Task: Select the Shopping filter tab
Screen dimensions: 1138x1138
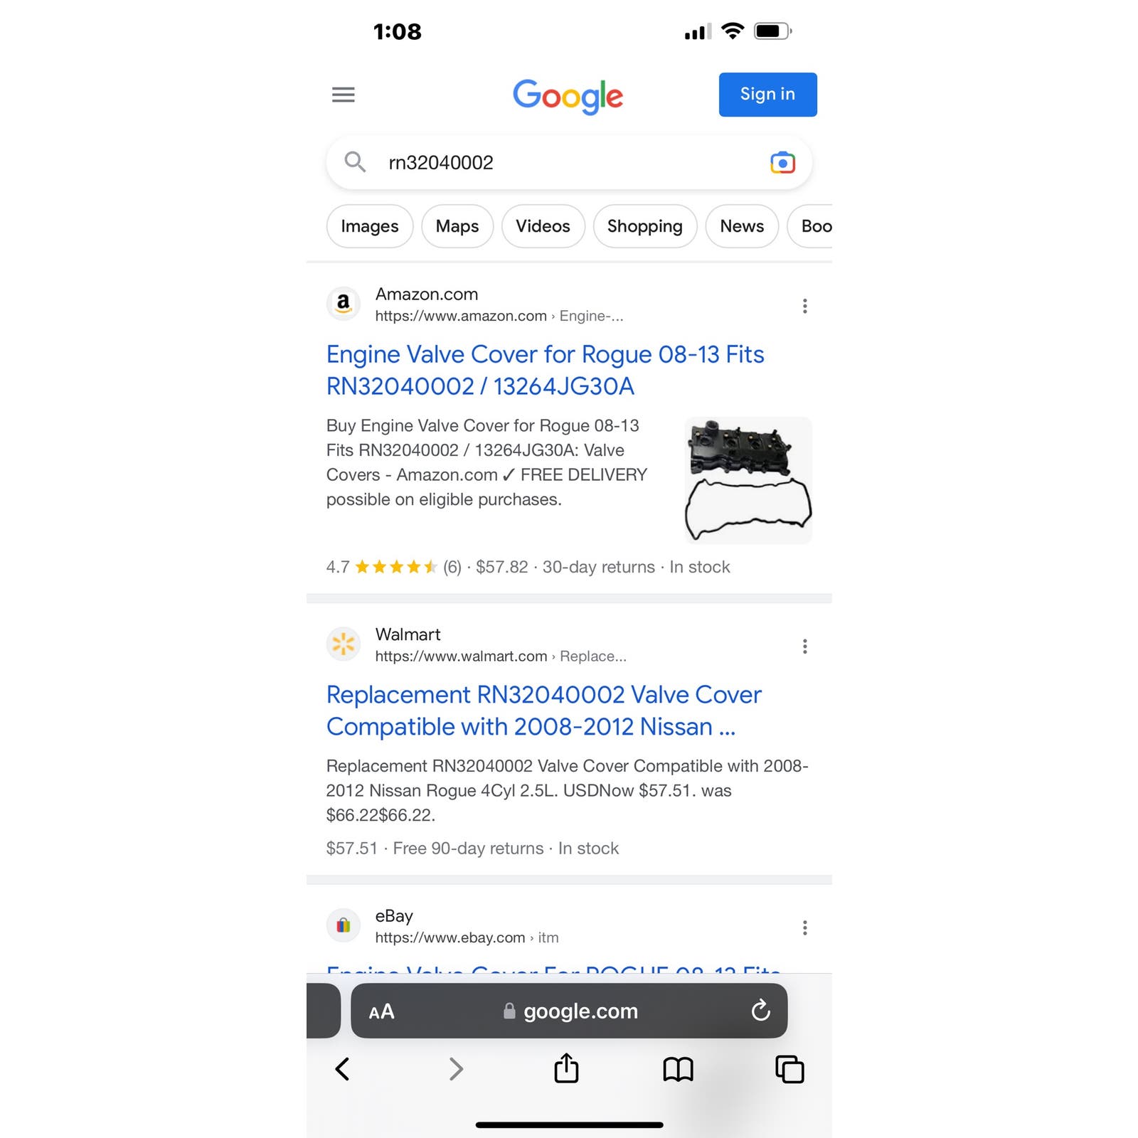Action: 645,226
